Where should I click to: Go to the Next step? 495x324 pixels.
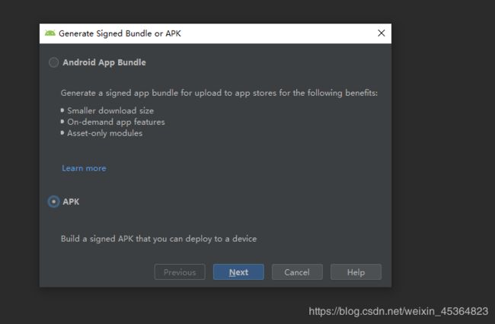238,272
